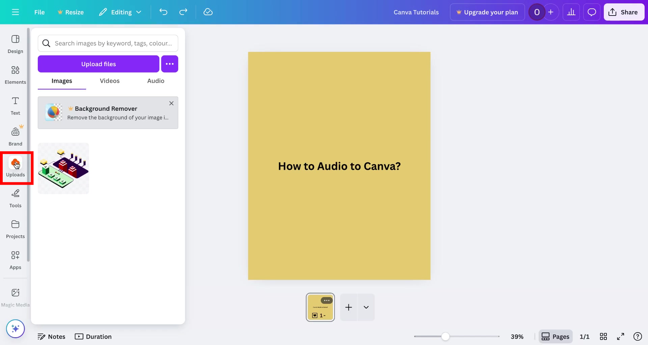Open the File menu
The height and width of the screenshot is (345, 648).
click(39, 12)
